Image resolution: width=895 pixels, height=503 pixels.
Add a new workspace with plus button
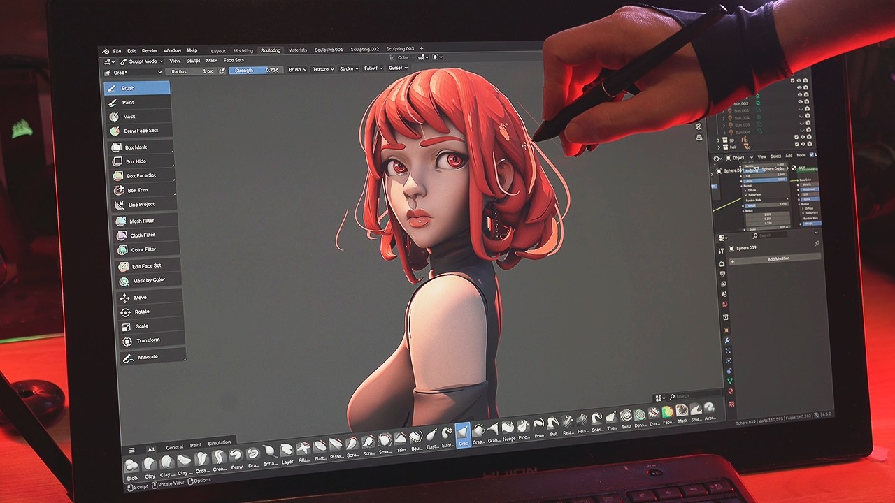(422, 49)
